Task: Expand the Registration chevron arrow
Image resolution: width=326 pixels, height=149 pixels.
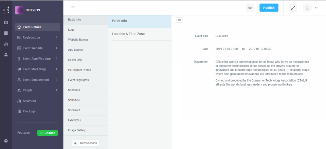Action: pyautogui.click(x=57, y=37)
